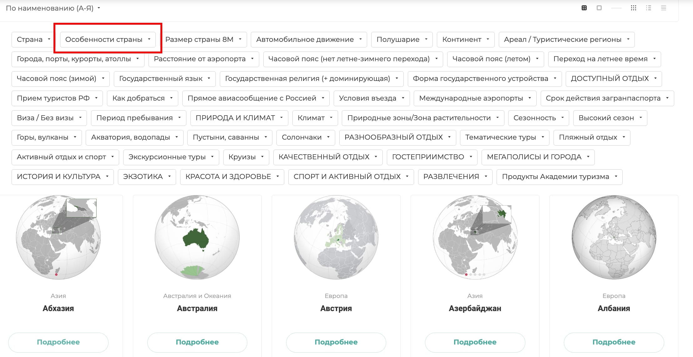Expand the Виза / Без визы filter
The height and width of the screenshot is (357, 693).
[x=49, y=118]
